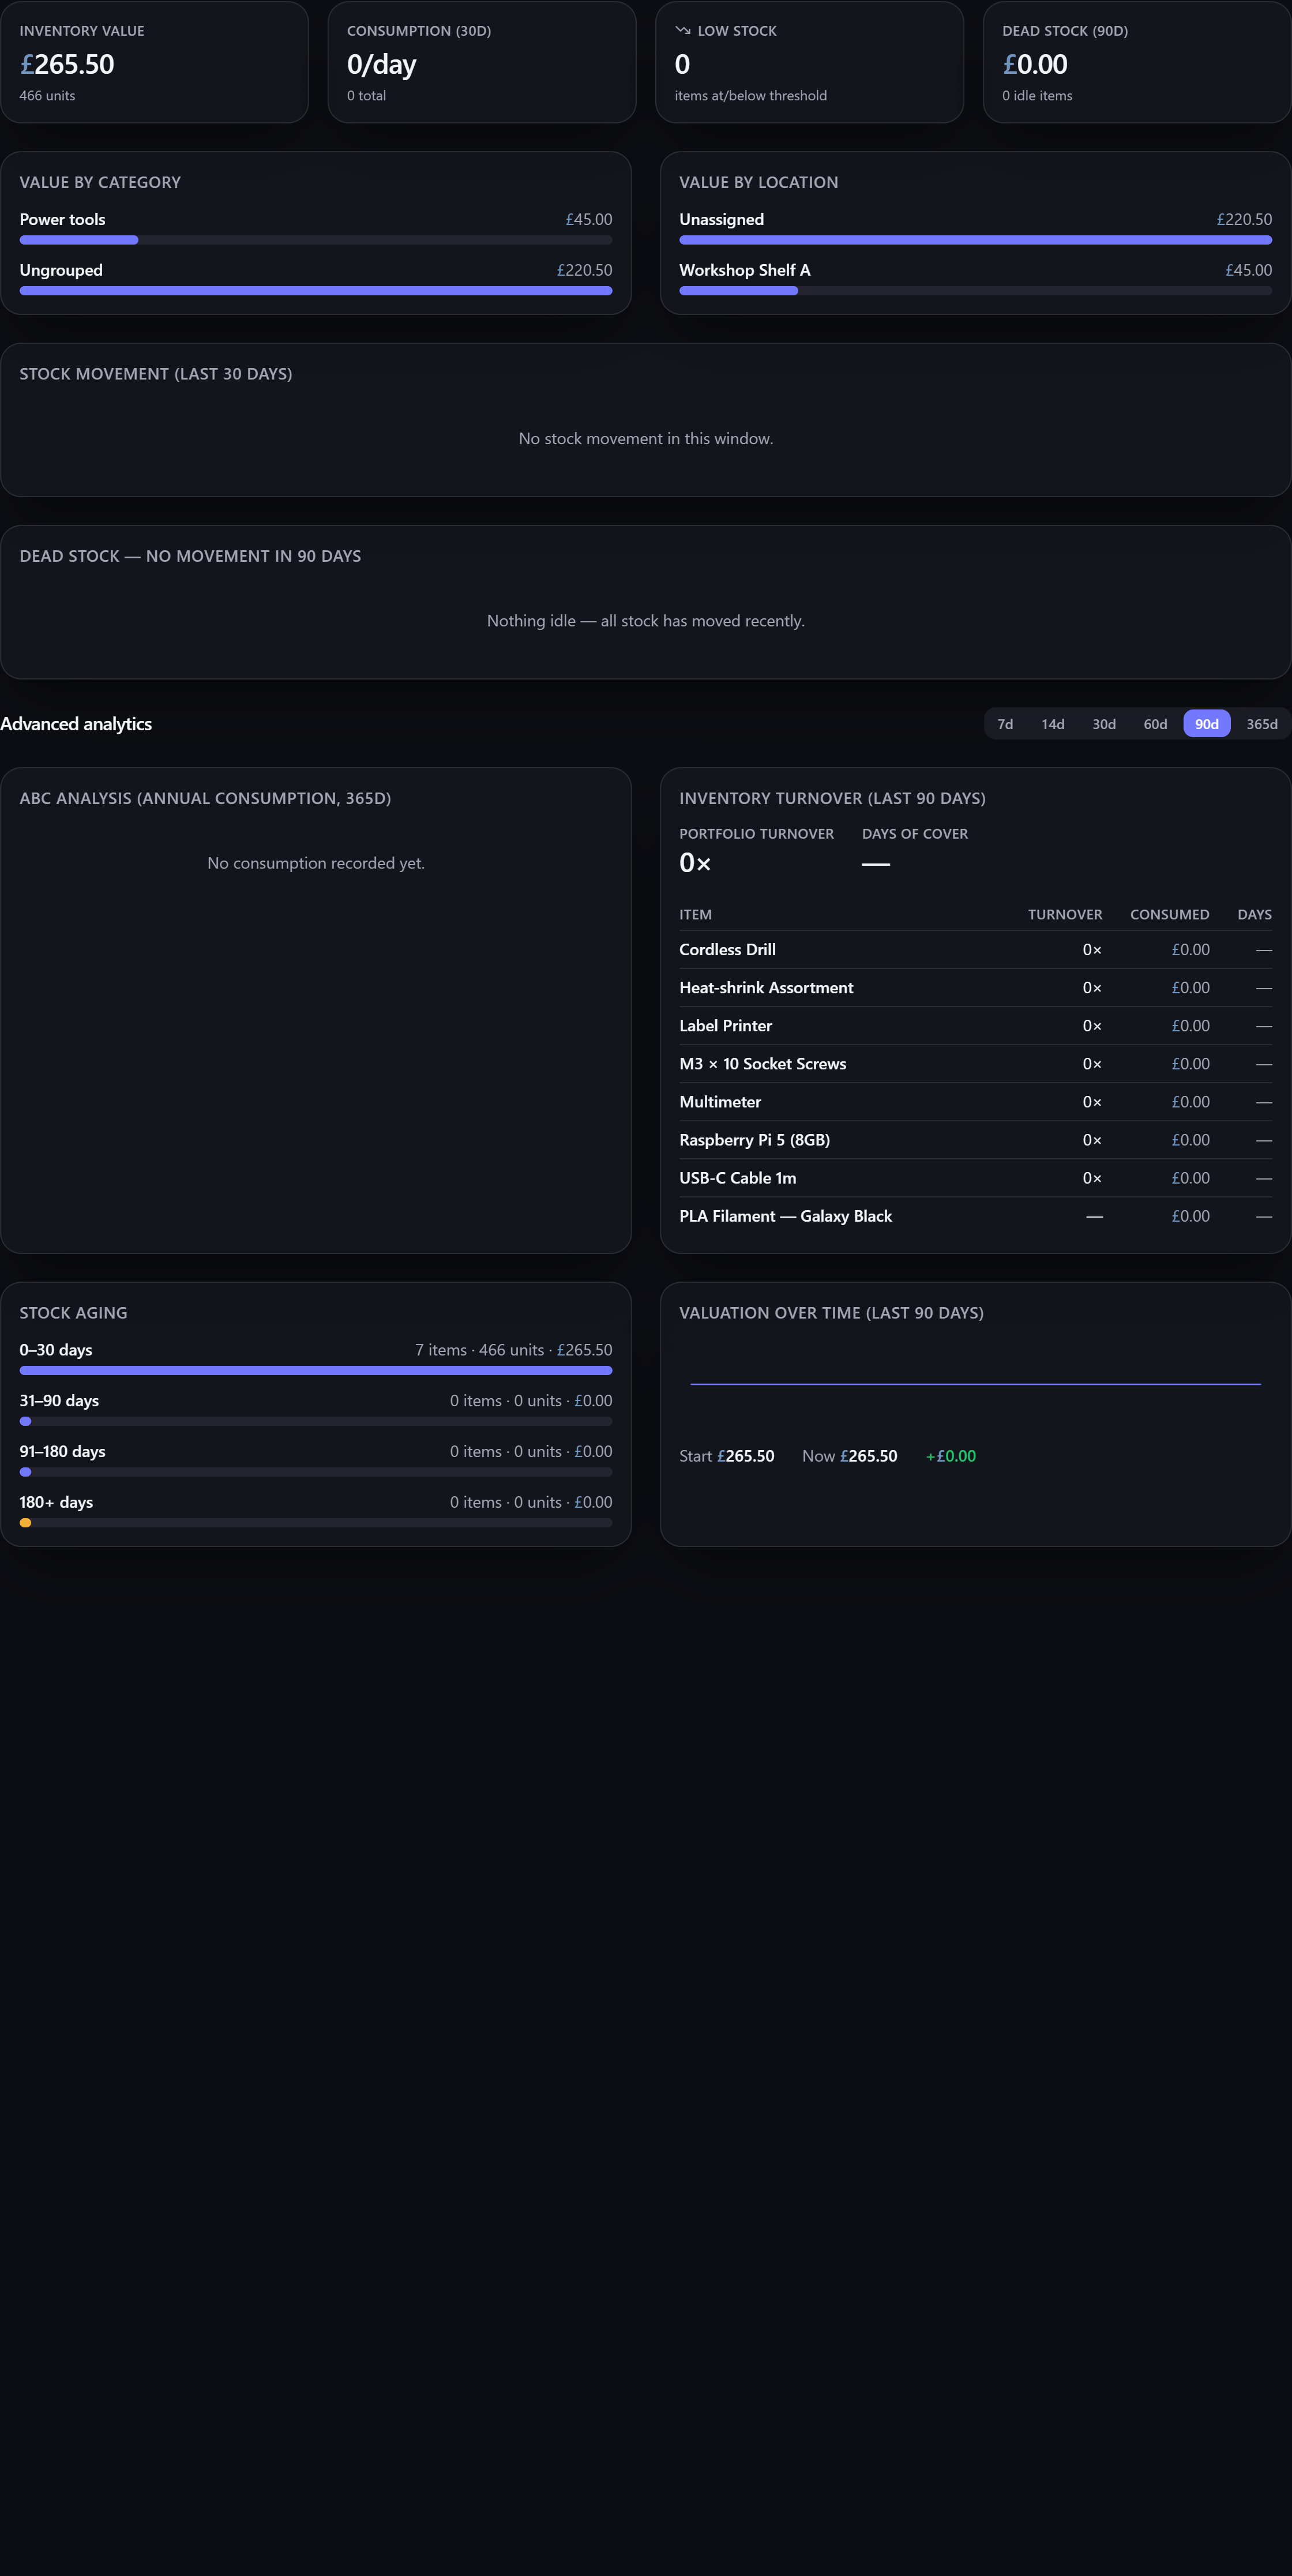Click the Workshop Shelf A value bar
The height and width of the screenshot is (2576, 1292).
[975, 291]
